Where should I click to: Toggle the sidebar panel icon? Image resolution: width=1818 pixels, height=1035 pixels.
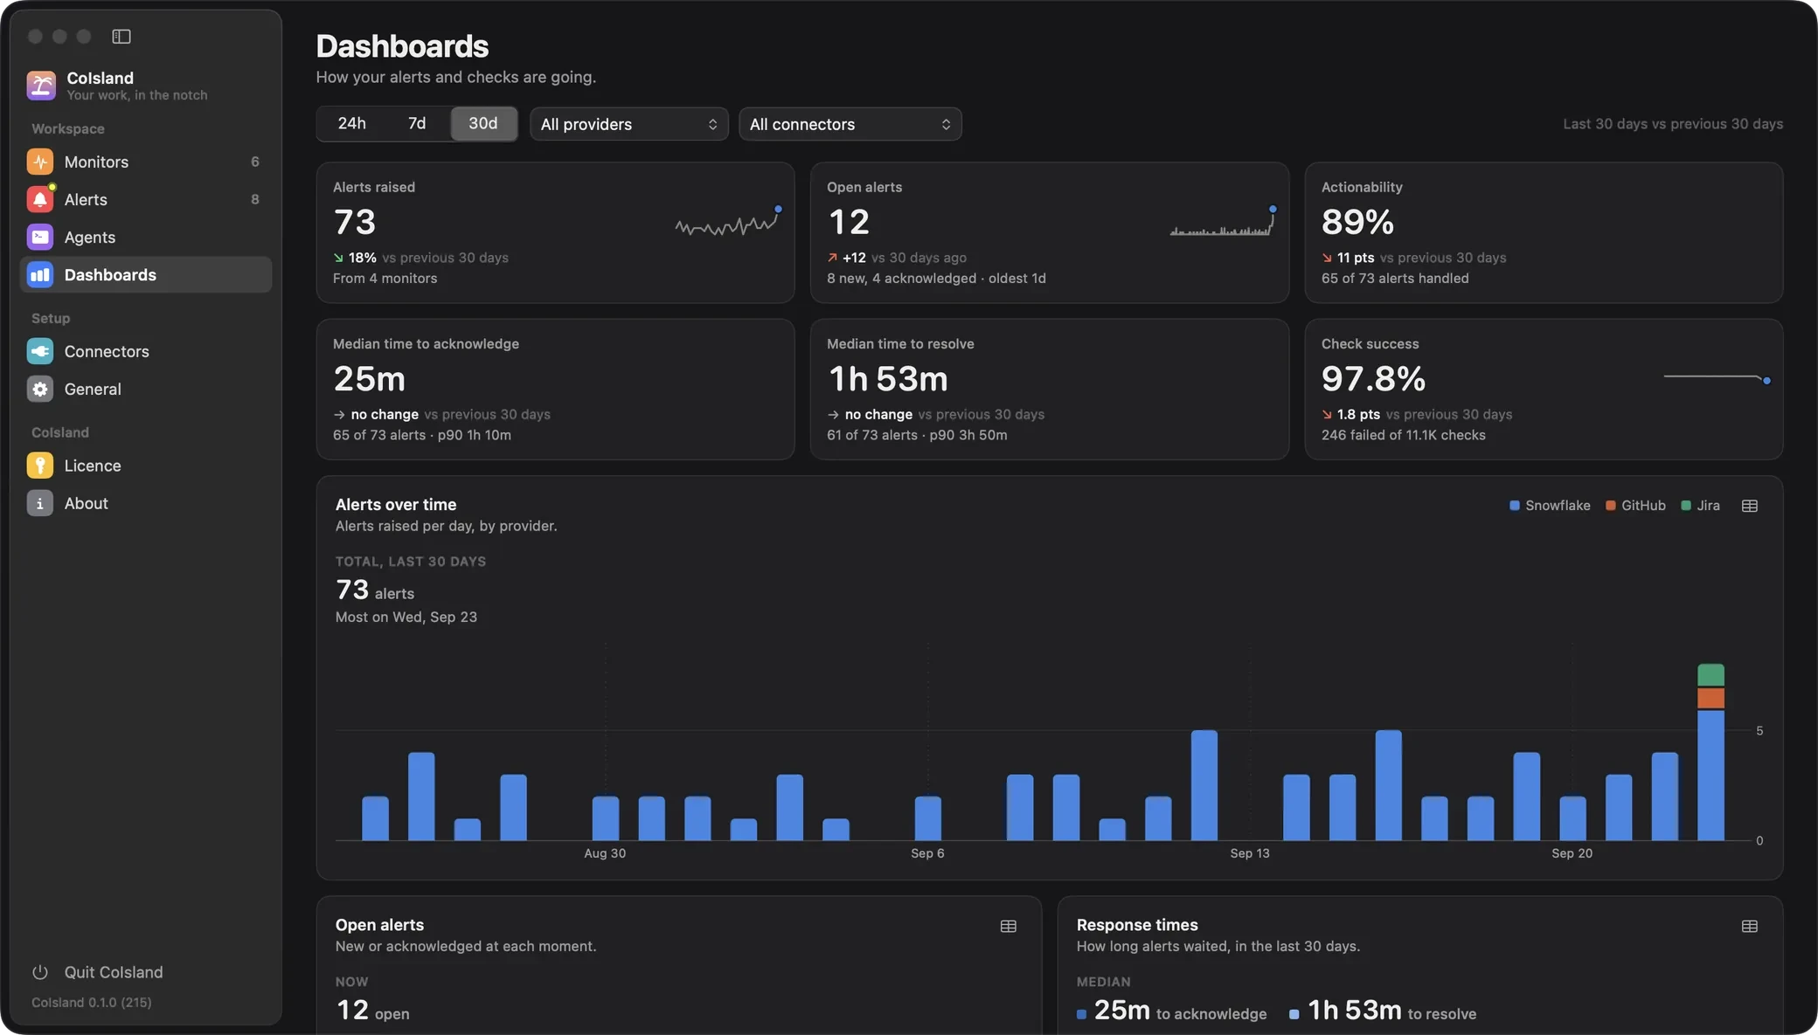point(121,37)
